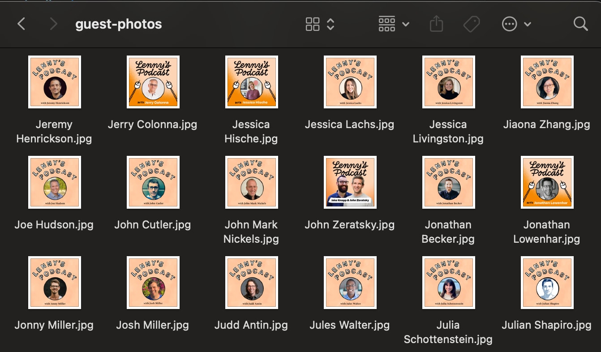This screenshot has width=601, height=352.
Task: Select Jessica Hische thumbnail
Action: pyautogui.click(x=252, y=82)
